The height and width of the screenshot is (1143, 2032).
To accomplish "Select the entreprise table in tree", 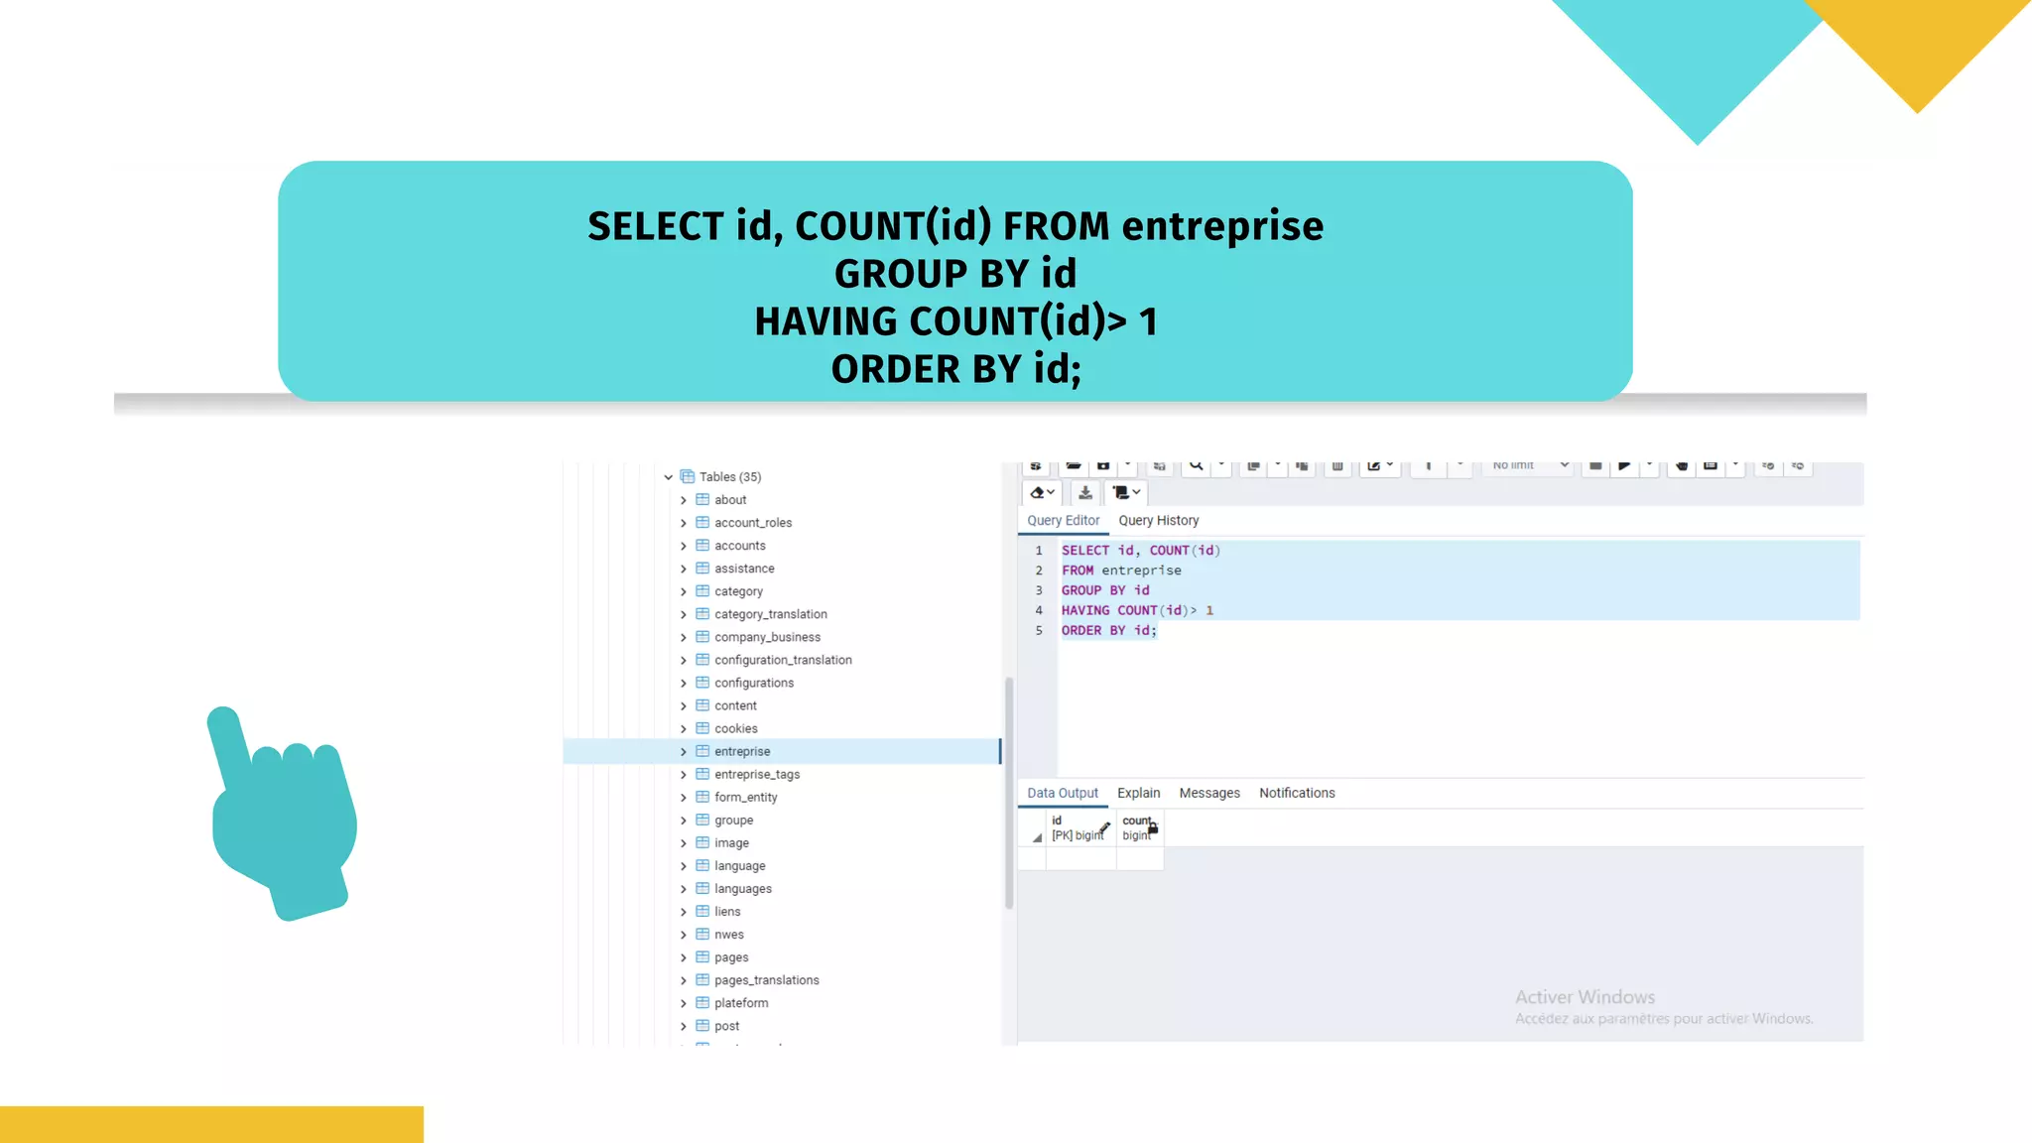I will [742, 752].
